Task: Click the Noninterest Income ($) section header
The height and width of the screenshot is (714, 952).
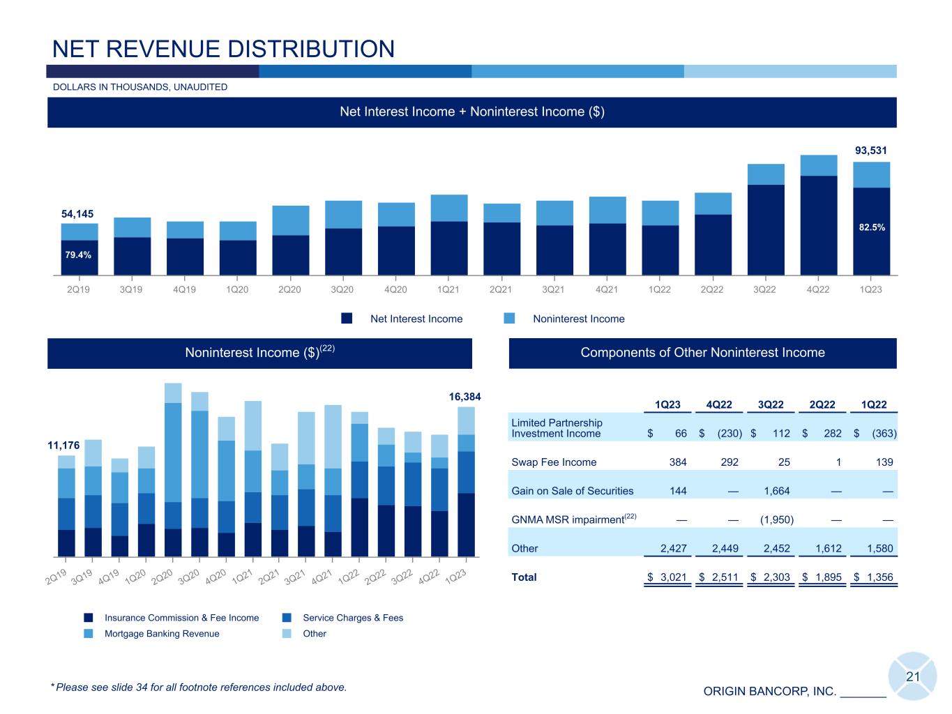Action: pyautogui.click(x=259, y=353)
